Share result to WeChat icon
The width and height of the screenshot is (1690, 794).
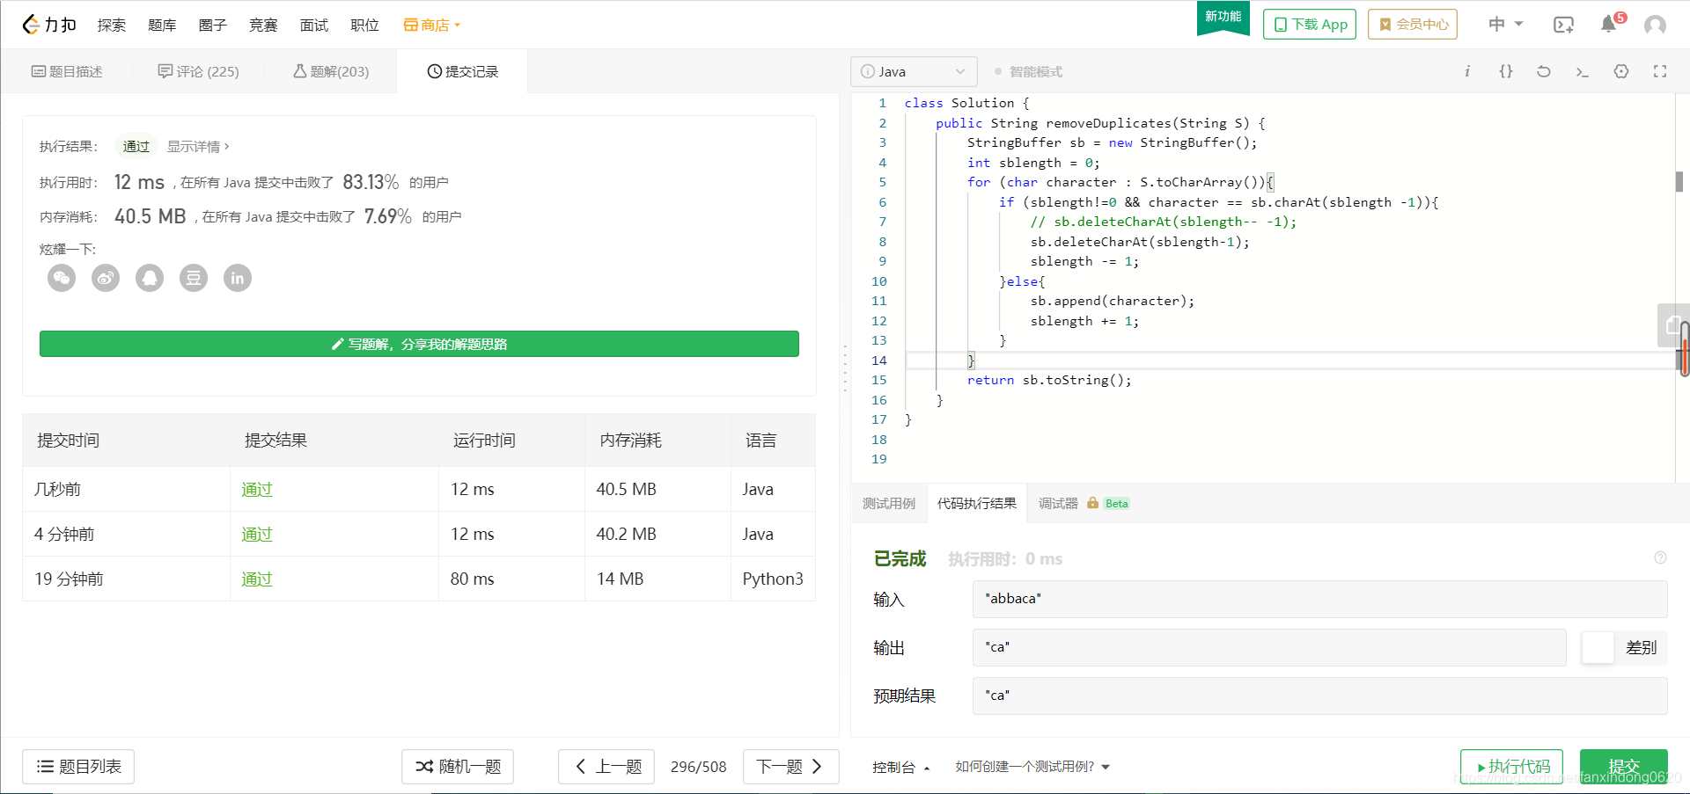click(62, 278)
